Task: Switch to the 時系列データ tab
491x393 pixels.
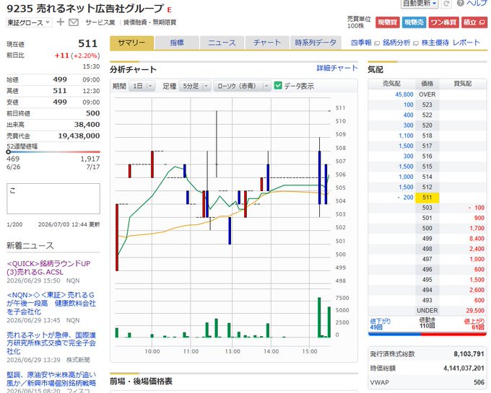Action: (316, 43)
